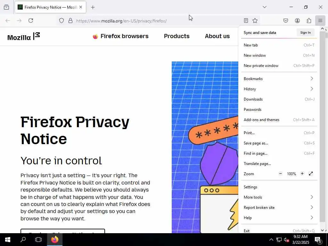Screen dimensions: 328x246
Task: Select New tab menu item
Action: point(279,45)
